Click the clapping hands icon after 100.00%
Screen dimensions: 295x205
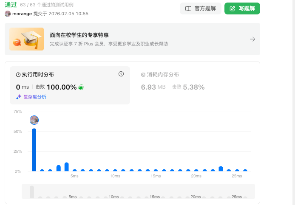coord(81,87)
